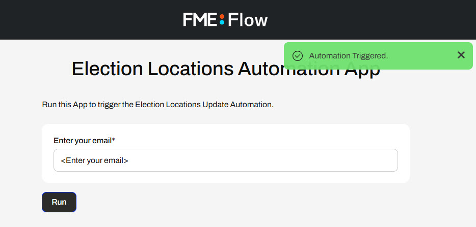Click the word "Election" in the title
The height and width of the screenshot is (227, 476).
(x=107, y=69)
